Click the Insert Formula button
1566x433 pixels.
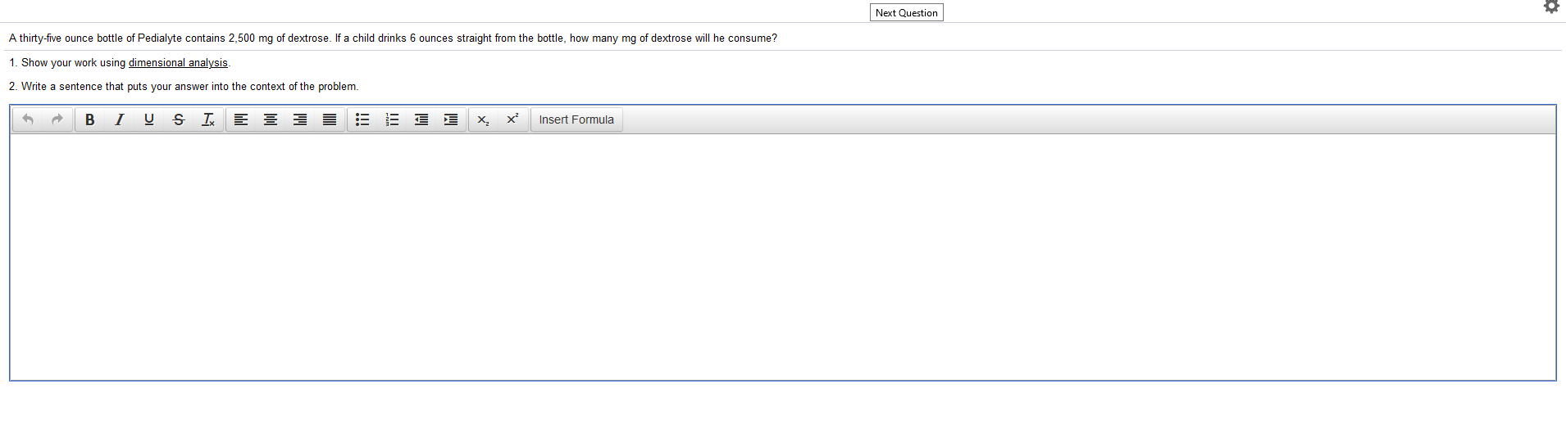click(x=576, y=120)
